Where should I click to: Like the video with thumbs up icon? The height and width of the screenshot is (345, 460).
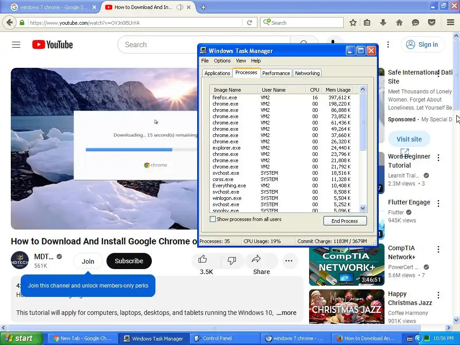pyautogui.click(x=203, y=259)
